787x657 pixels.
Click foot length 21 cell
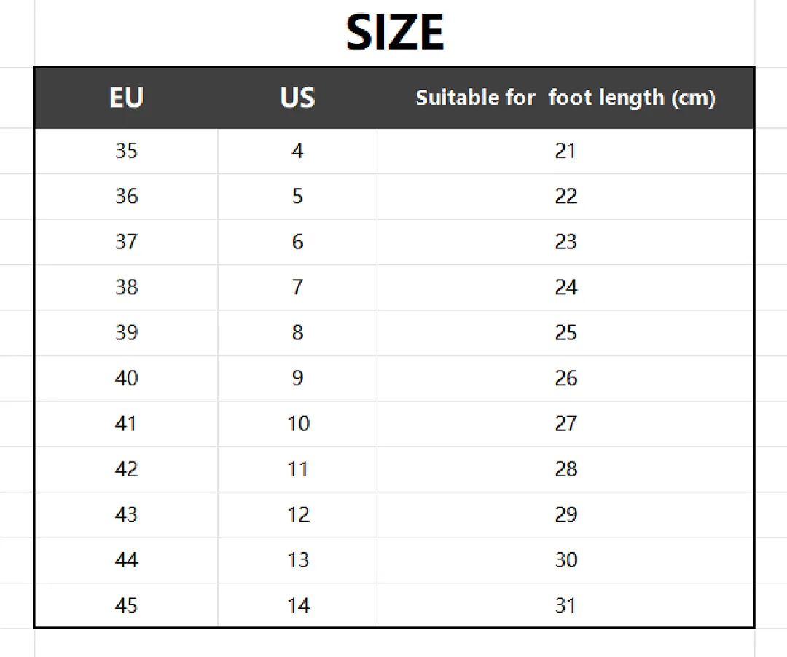pos(565,151)
